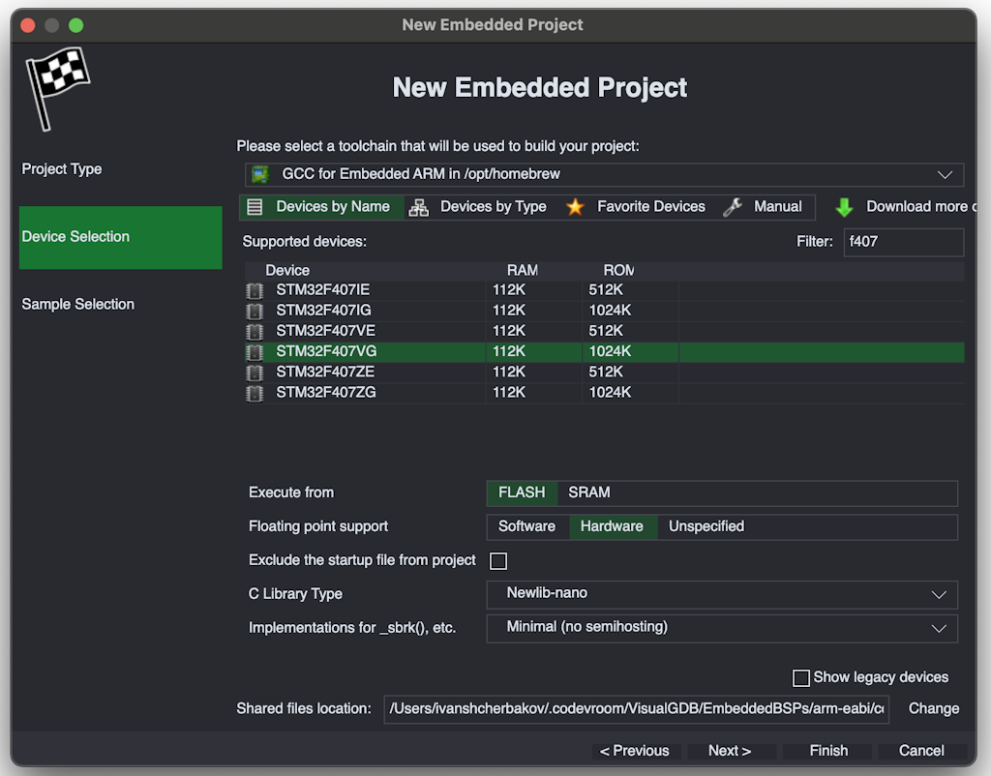
Task: Open the toolchain selection dropdown
Action: pos(604,174)
